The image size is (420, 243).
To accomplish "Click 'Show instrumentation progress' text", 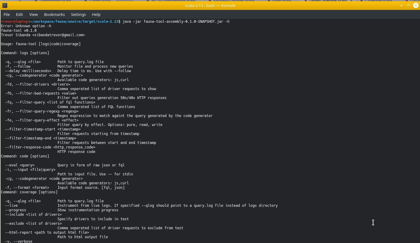I will pyautogui.click(x=88, y=210).
